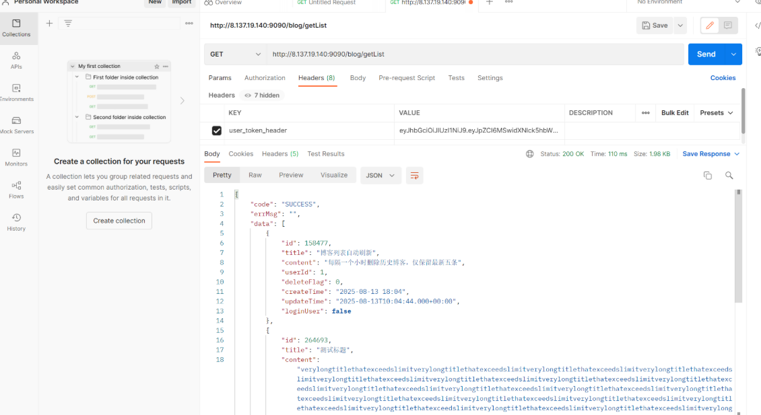This screenshot has width=761, height=415.
Task: Open the response Headers (5) tab
Action: pos(280,154)
